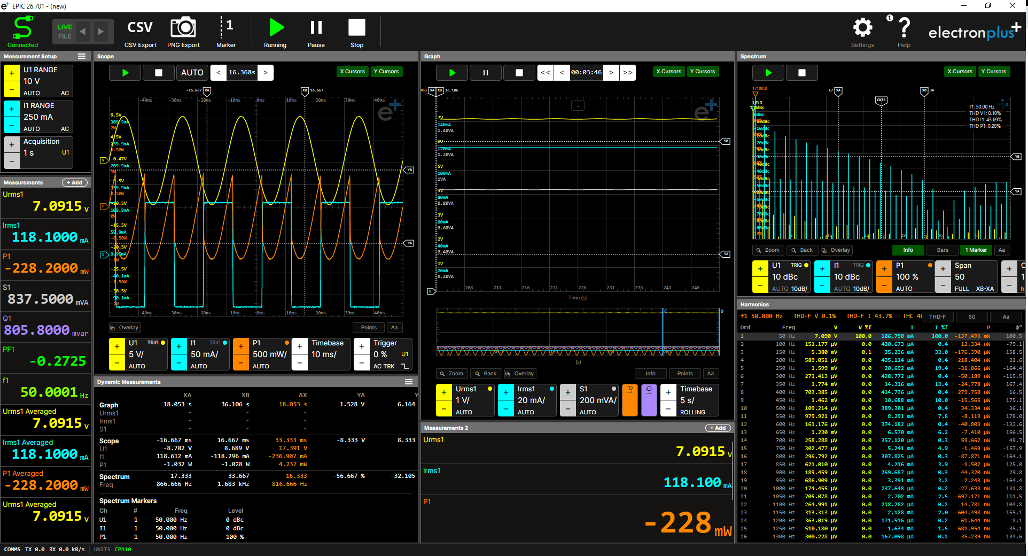Click the Aa font button in Harmonics
Screen dimensions: 1028x556
(x=1006, y=317)
